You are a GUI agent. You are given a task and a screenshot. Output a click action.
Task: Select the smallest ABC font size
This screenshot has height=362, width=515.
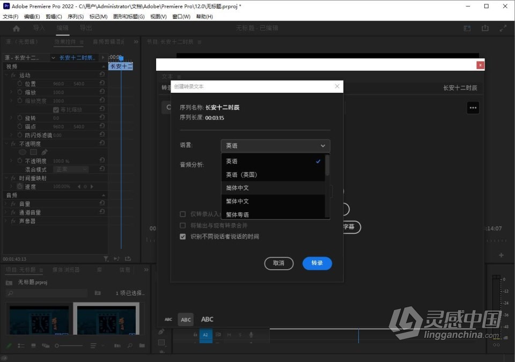coord(168,319)
